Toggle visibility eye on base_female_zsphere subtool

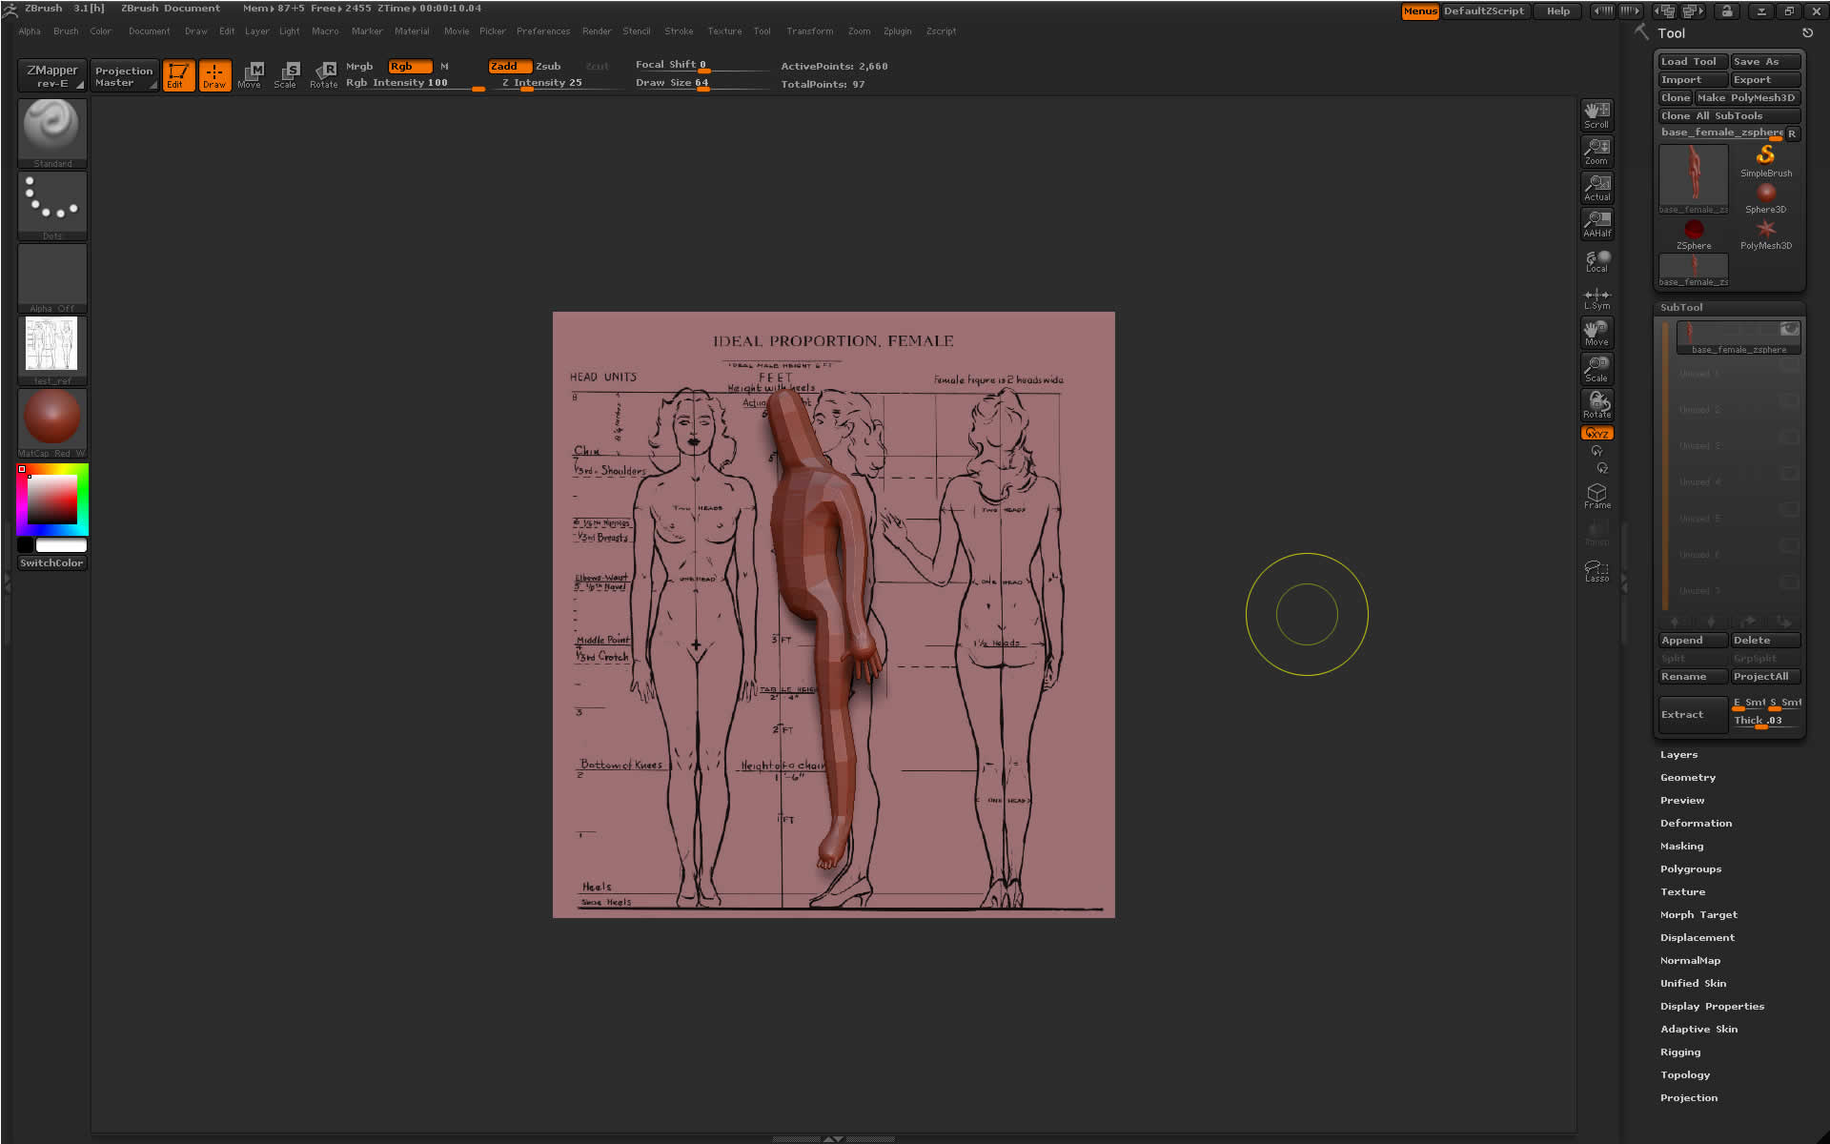(1789, 329)
